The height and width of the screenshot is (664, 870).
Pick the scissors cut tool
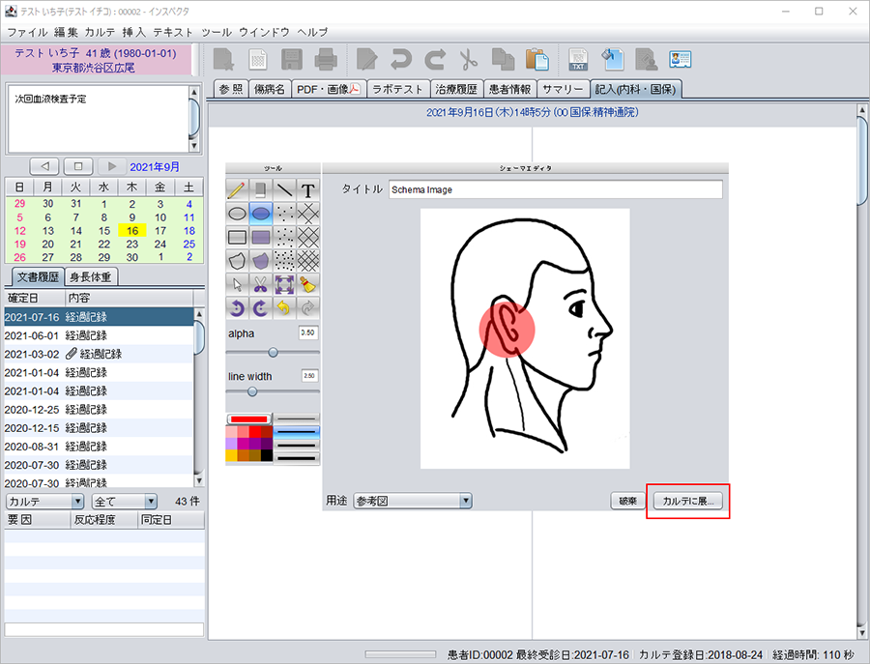click(x=261, y=284)
